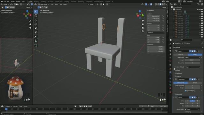The height and width of the screenshot is (115, 204).
Task: Click the zoom icon in left camera viewport
Action: (30, 21)
